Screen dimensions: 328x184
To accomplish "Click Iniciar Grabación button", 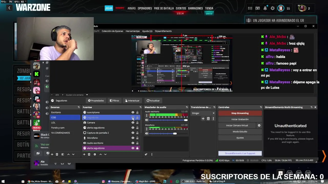I will coord(240,119).
